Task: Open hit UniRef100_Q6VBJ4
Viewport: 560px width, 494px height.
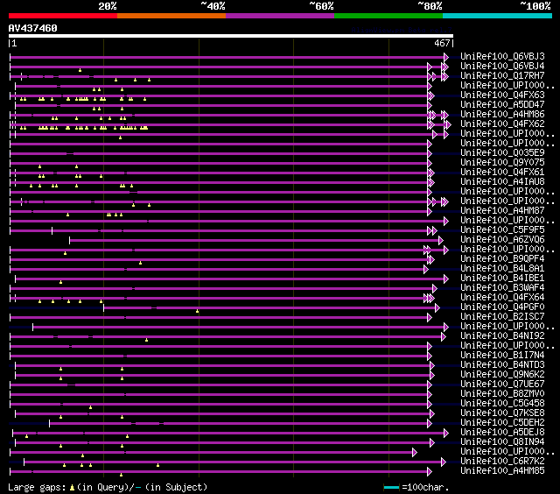Action: [x=502, y=66]
